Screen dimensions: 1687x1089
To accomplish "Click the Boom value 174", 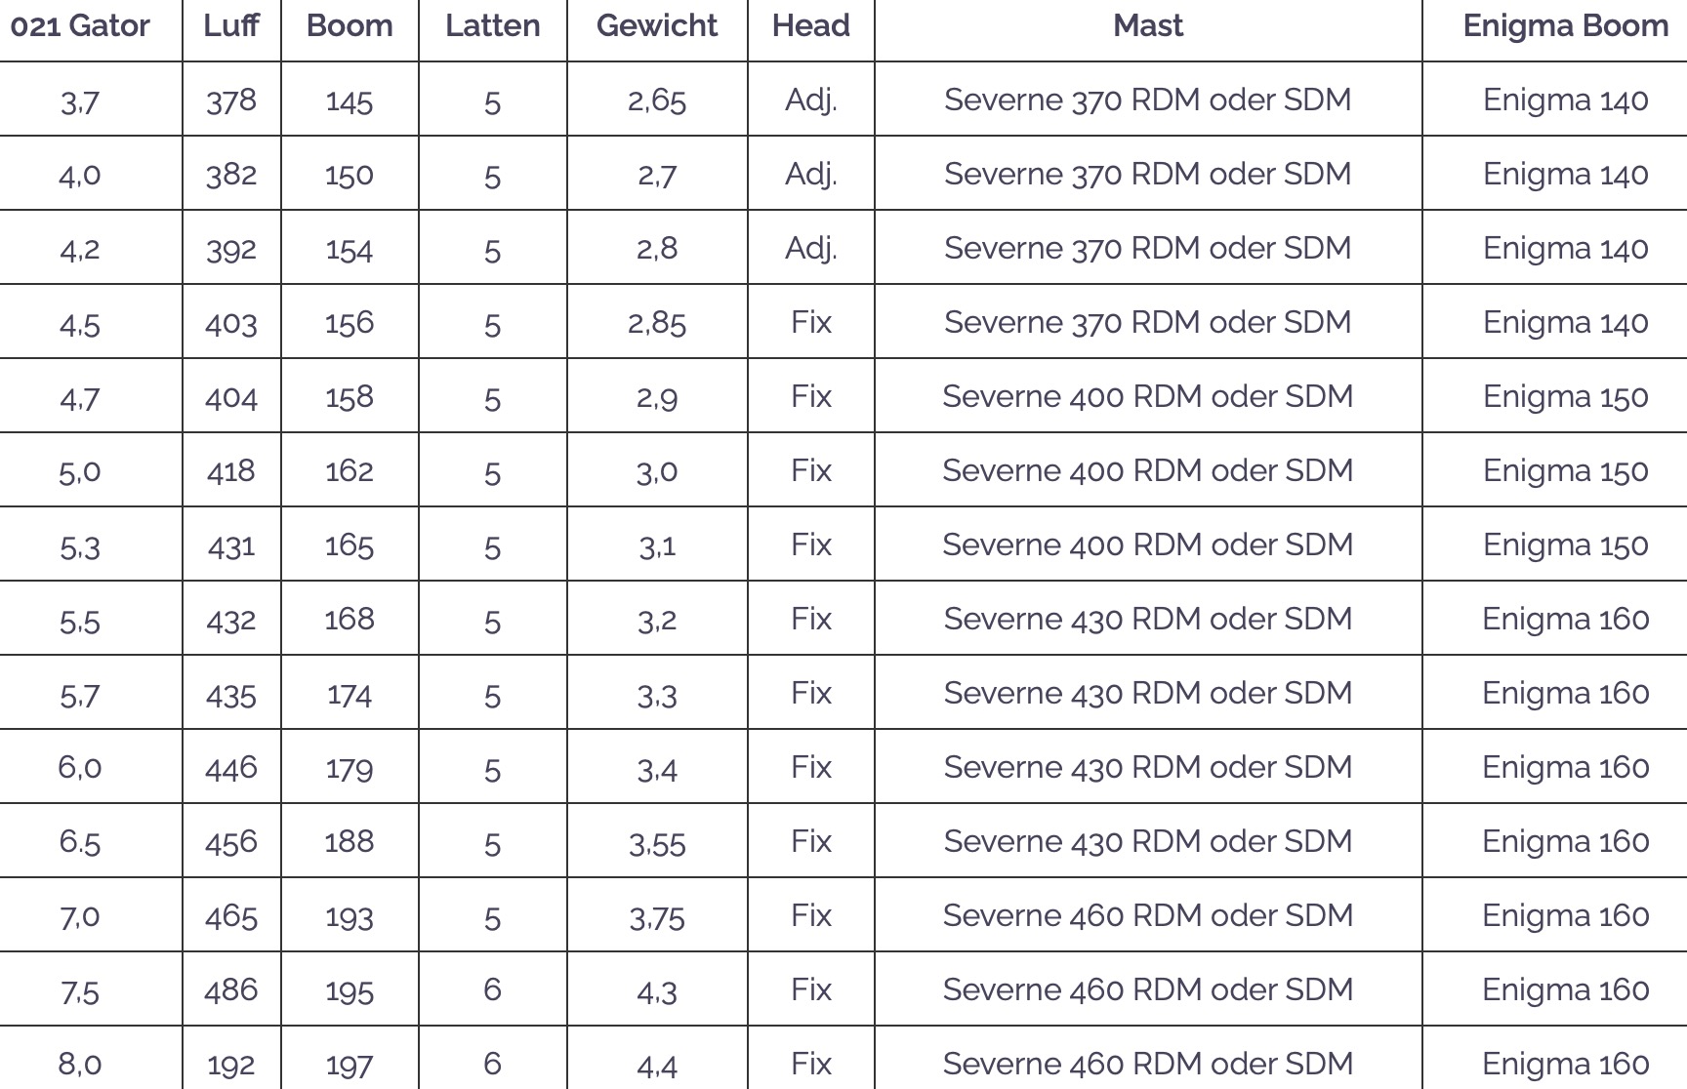I will pos(350,694).
